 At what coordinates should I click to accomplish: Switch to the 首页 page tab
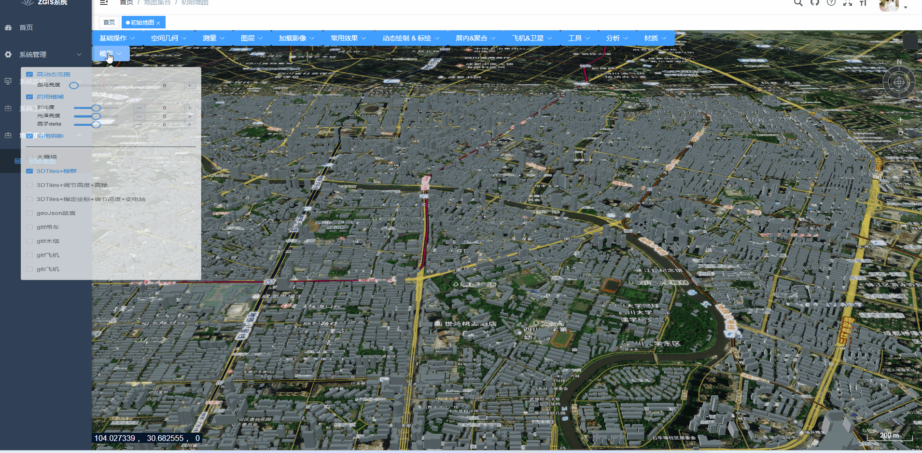[109, 22]
